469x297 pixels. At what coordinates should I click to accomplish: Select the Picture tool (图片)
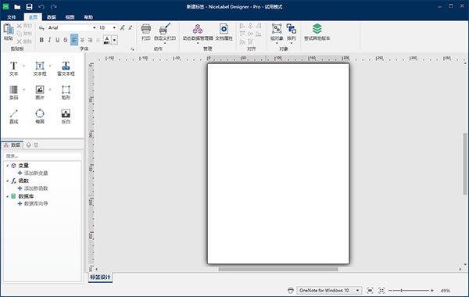click(x=40, y=92)
